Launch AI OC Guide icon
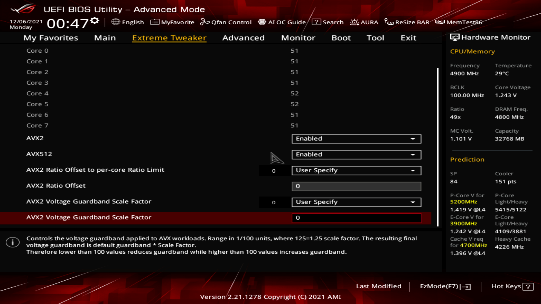The width and height of the screenshot is (541, 304). [x=262, y=22]
